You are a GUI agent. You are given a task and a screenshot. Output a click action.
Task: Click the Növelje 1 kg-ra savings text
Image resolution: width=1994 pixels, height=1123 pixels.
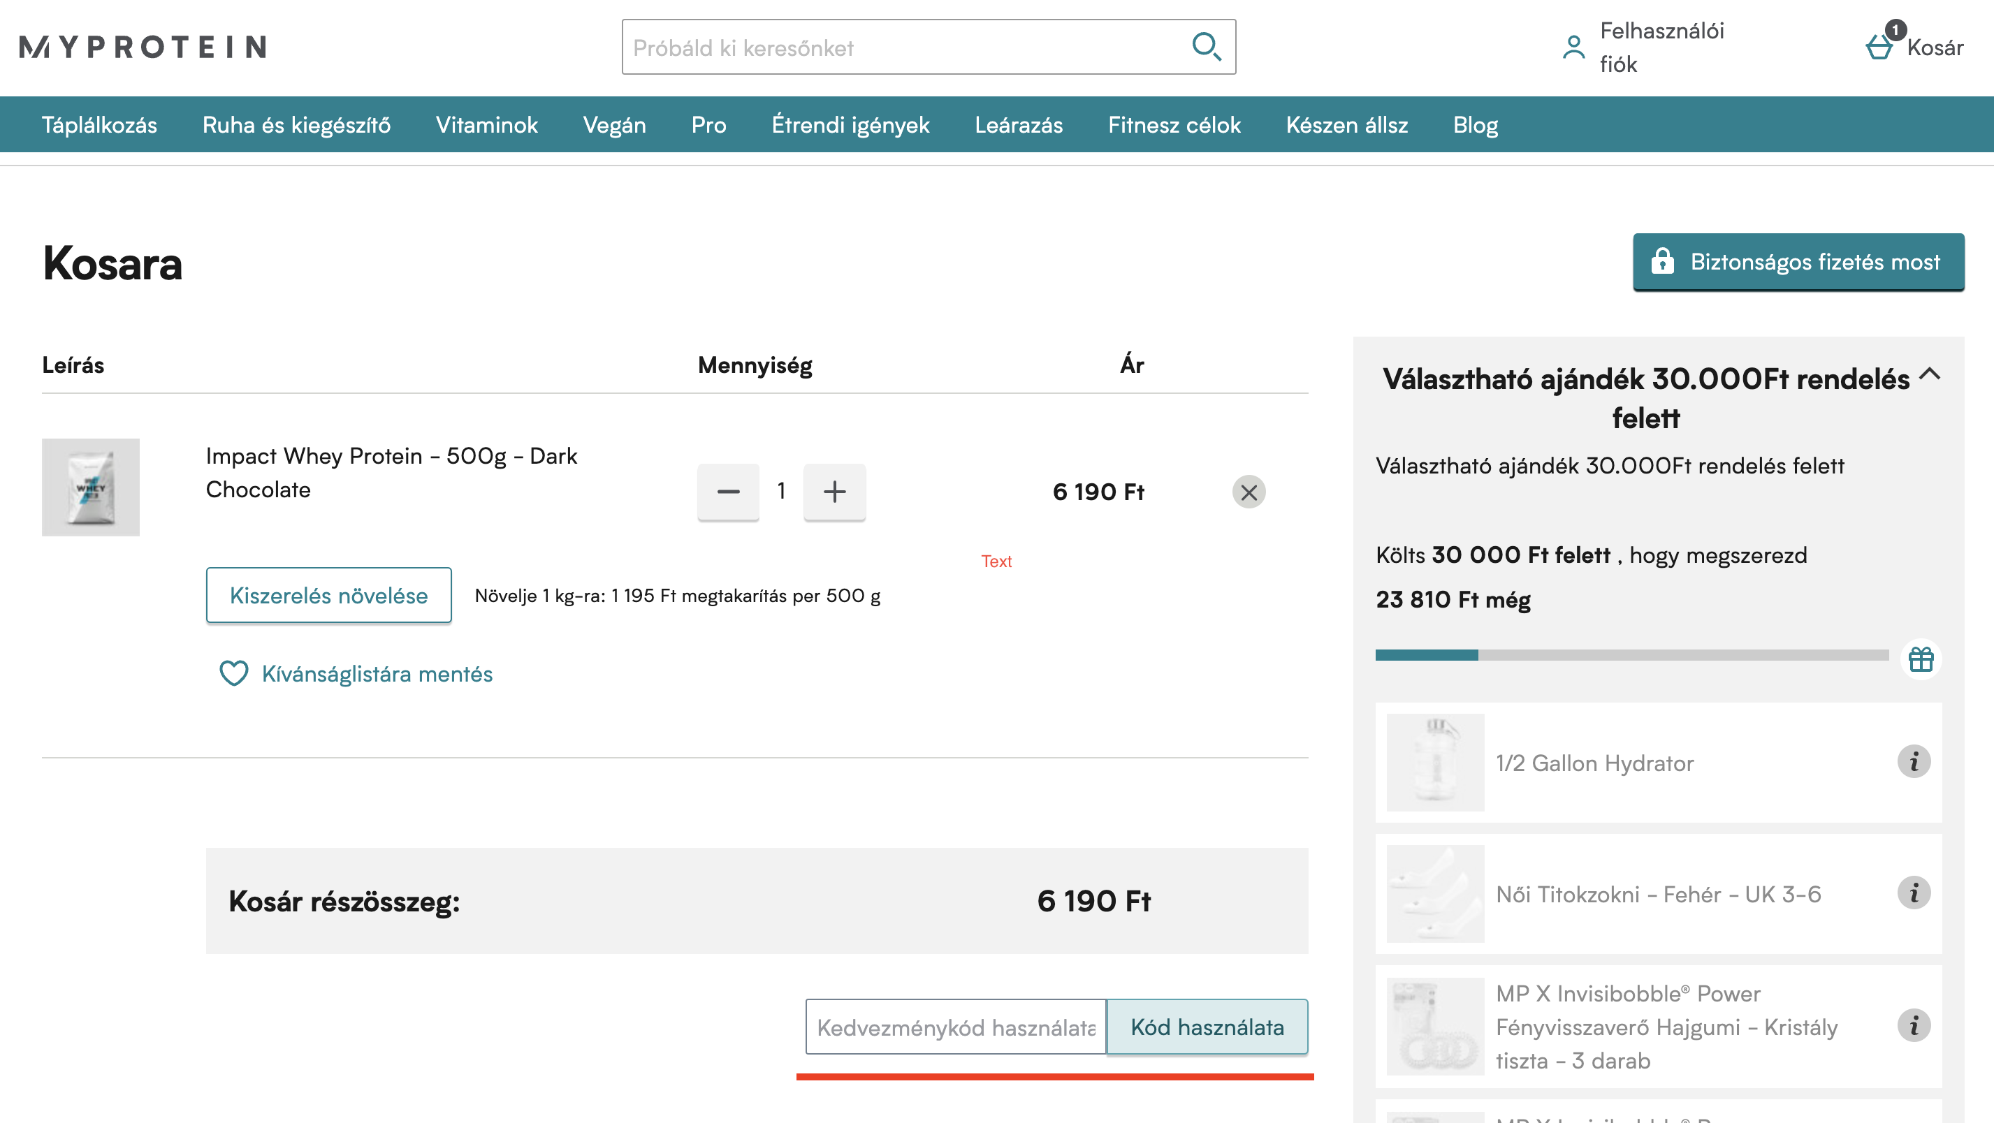(677, 595)
